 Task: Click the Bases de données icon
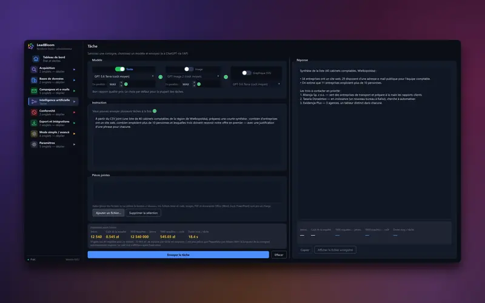(34, 81)
